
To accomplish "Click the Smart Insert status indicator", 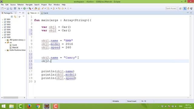I will [132, 101].
